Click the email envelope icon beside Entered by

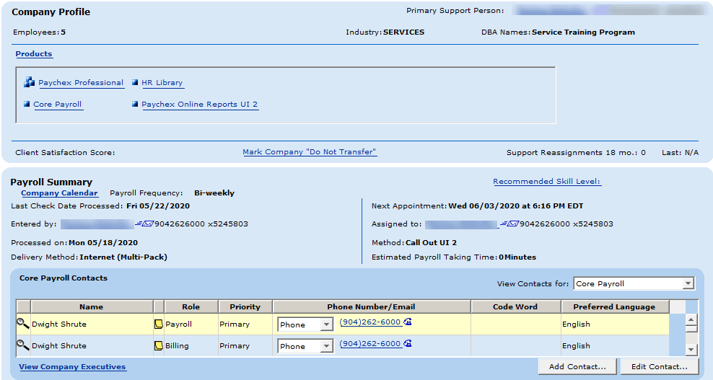[x=144, y=224]
